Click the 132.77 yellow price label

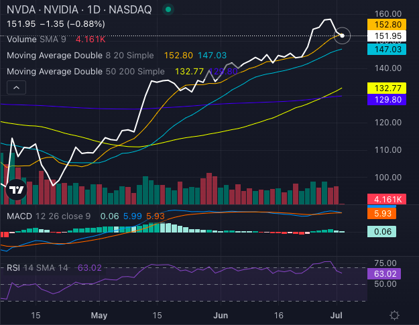click(x=387, y=88)
